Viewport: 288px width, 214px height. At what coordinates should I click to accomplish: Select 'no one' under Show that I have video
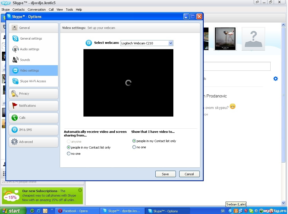pos(134,147)
